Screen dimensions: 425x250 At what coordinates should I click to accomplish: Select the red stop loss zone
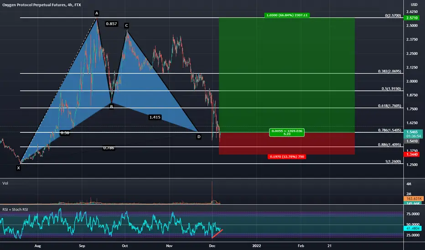[x=287, y=144]
